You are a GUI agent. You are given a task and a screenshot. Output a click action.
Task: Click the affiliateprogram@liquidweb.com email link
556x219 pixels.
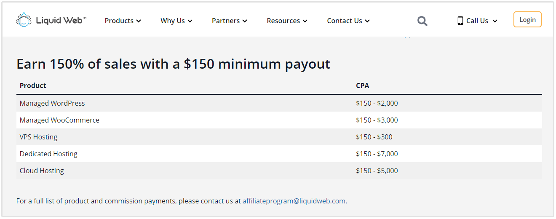[294, 201]
